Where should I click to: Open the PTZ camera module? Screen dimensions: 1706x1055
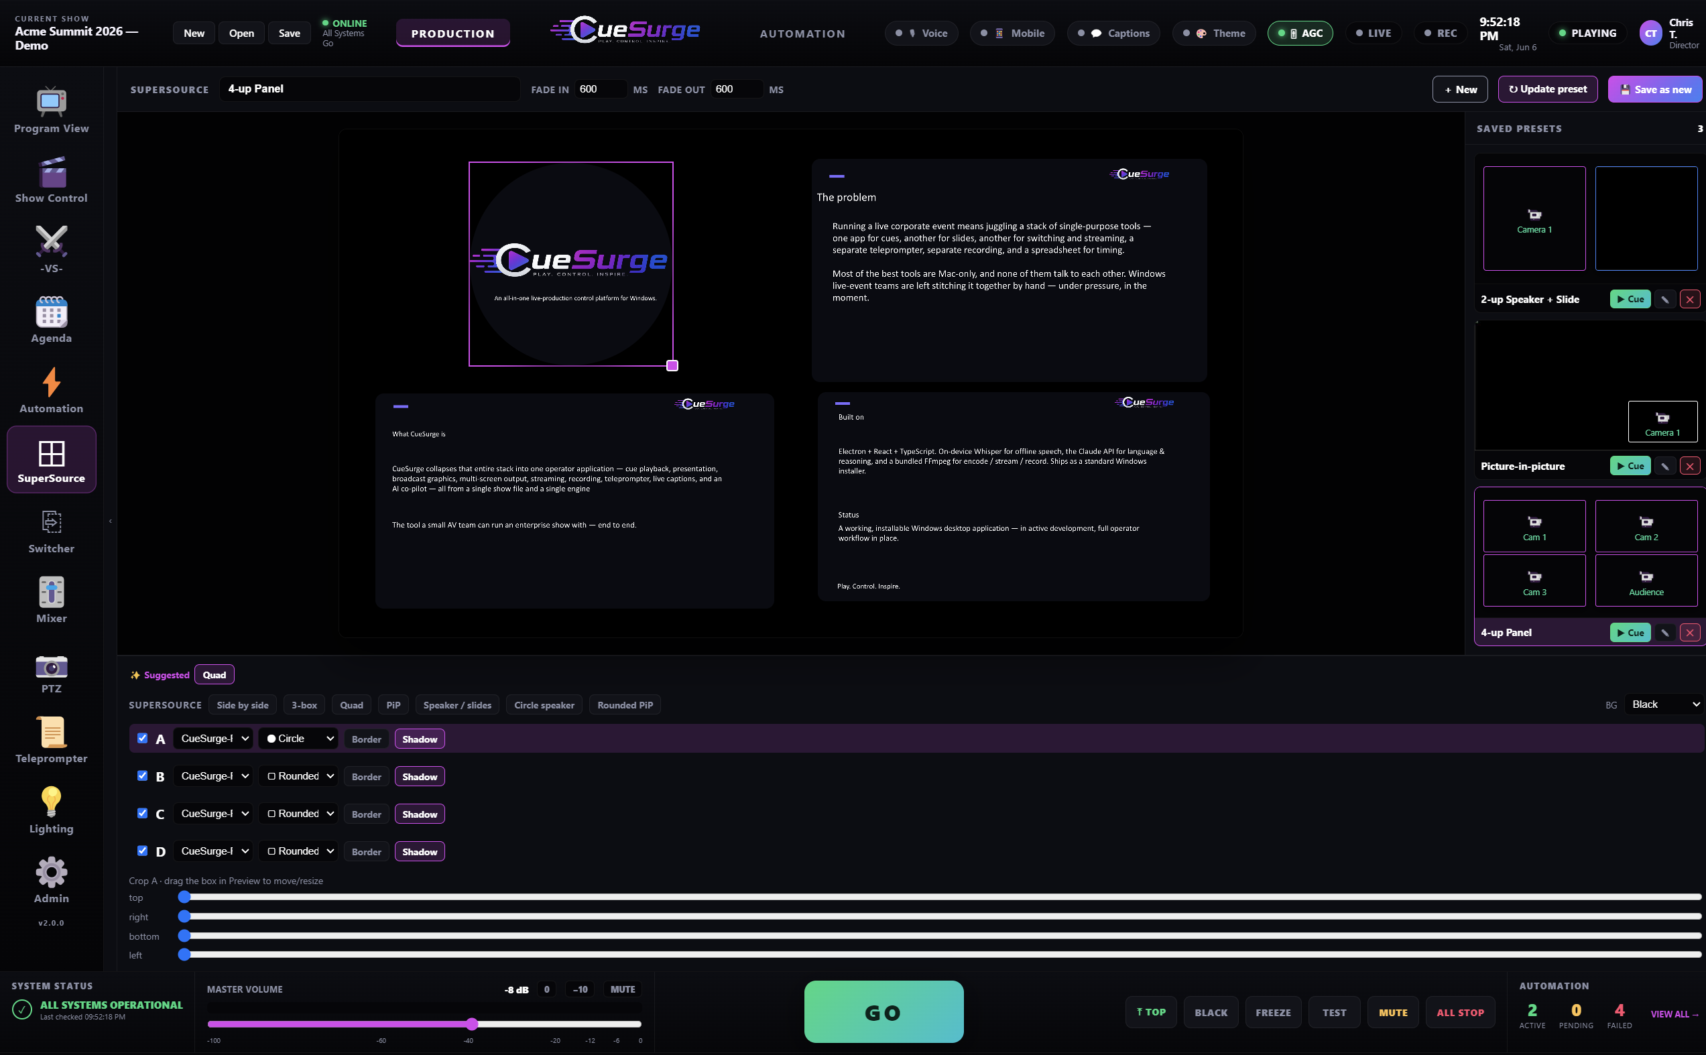[x=51, y=670]
